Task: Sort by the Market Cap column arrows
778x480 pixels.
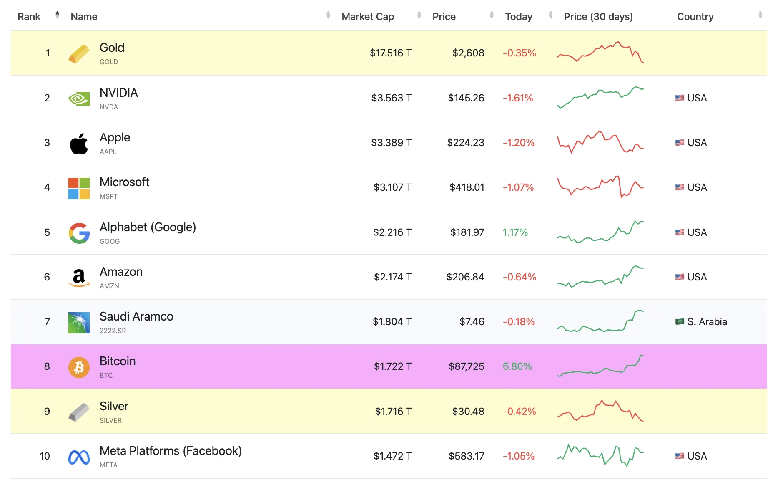Action: [419, 15]
